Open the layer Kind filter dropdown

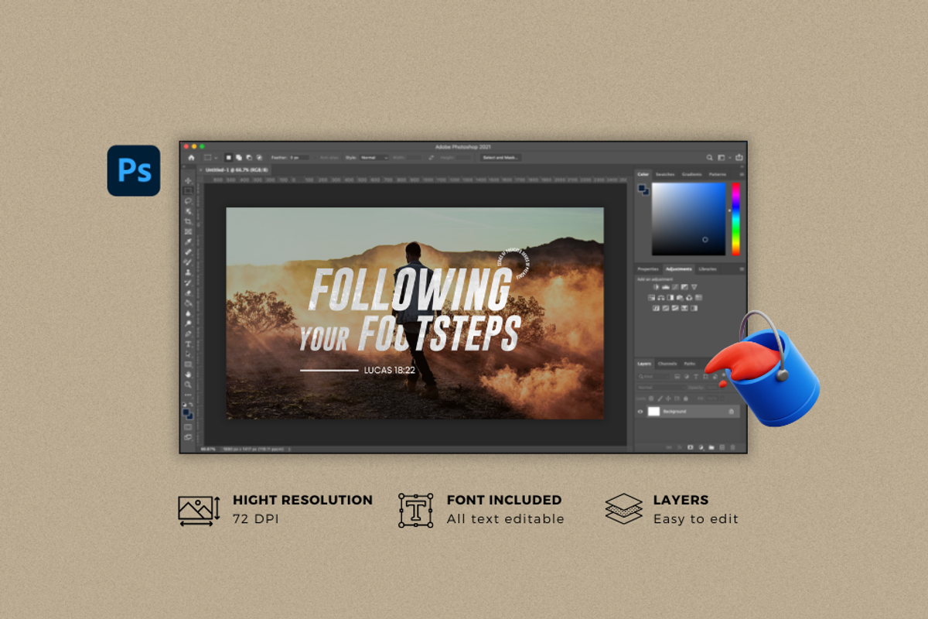tap(654, 377)
